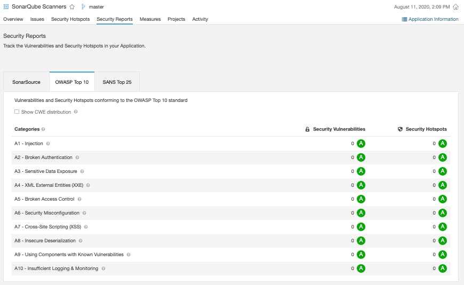Click the master branch name
Screen dimensions: 464x285
point(97,7)
